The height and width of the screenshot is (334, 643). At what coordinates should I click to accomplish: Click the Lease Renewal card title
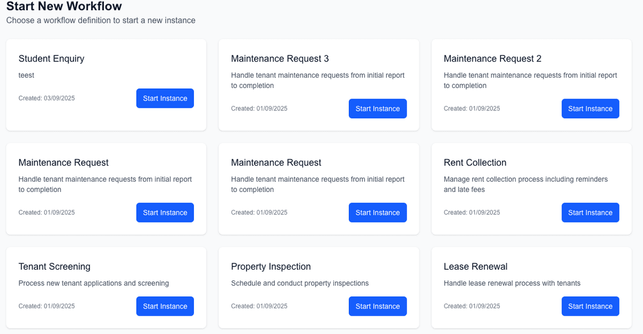click(475, 267)
